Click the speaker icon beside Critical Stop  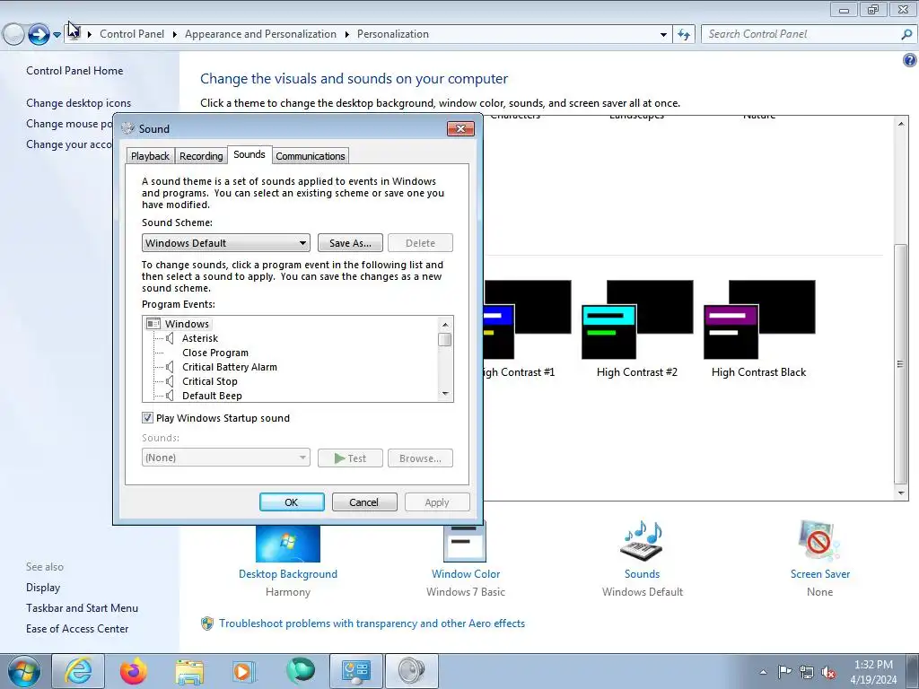170,381
